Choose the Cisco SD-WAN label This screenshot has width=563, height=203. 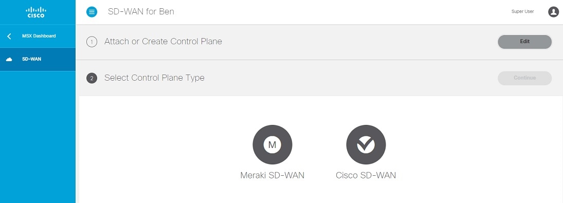(366, 175)
